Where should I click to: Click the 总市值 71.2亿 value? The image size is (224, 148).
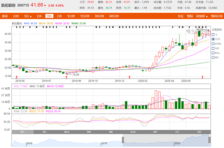point(209,2)
